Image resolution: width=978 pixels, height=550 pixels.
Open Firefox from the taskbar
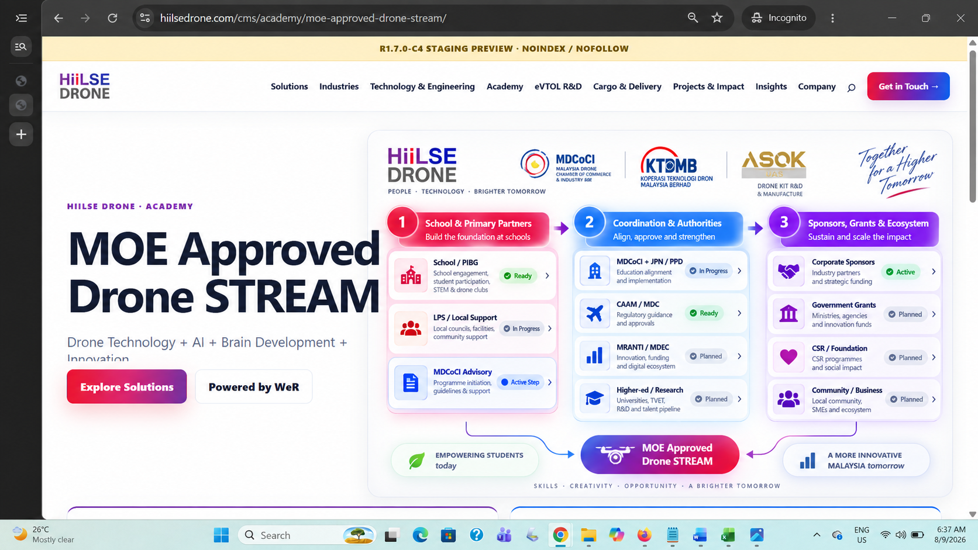pos(644,535)
